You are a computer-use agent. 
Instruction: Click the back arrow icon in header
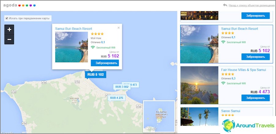tap(225, 5)
